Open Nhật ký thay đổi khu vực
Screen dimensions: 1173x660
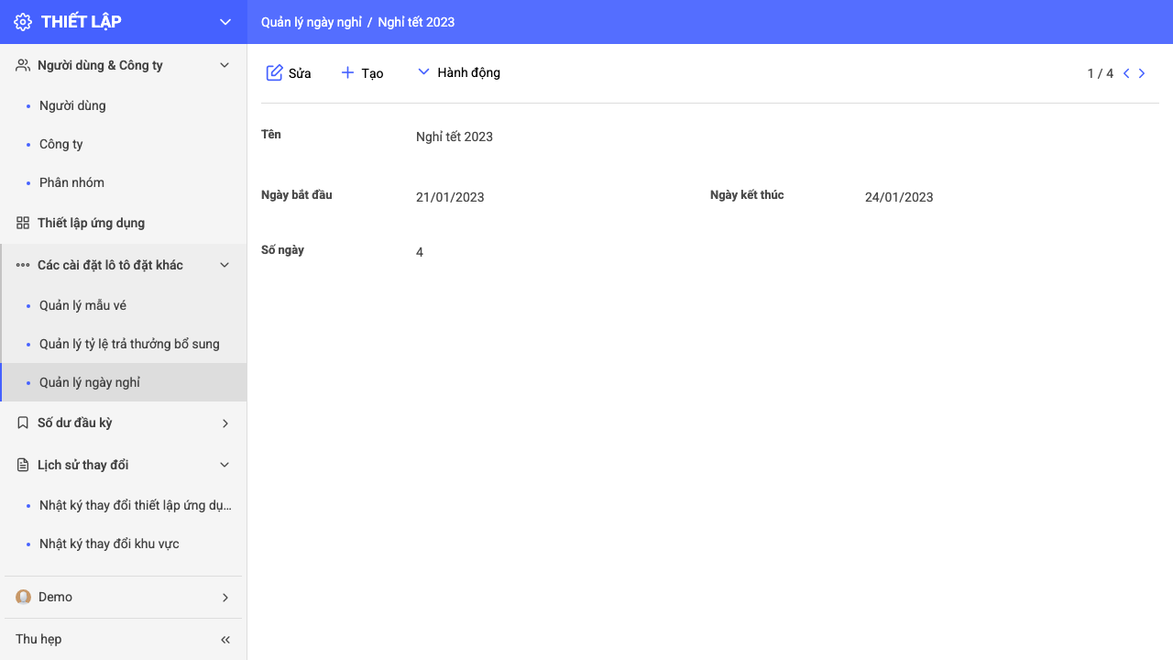[x=124, y=544]
